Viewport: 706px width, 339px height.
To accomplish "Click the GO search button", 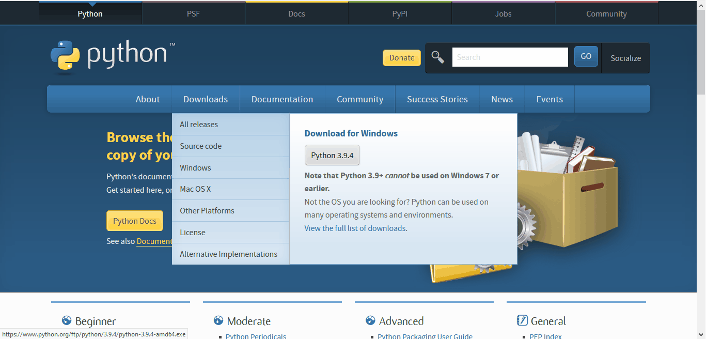I will [x=586, y=56].
